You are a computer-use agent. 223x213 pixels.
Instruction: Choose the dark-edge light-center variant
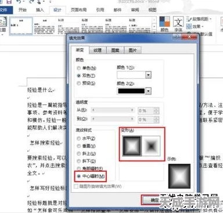pyautogui.click(x=132, y=146)
